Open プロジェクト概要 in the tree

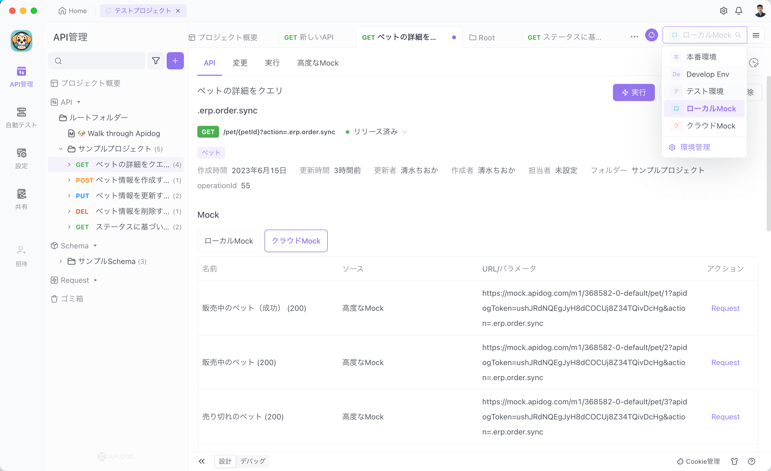(85, 83)
